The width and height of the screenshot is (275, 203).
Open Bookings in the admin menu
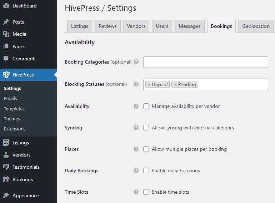coord(29,179)
